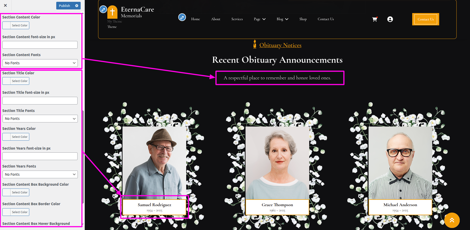The height and width of the screenshot is (230, 470).
Task: Click the pencil edit shortcut beside the logo
Action: (103, 9)
